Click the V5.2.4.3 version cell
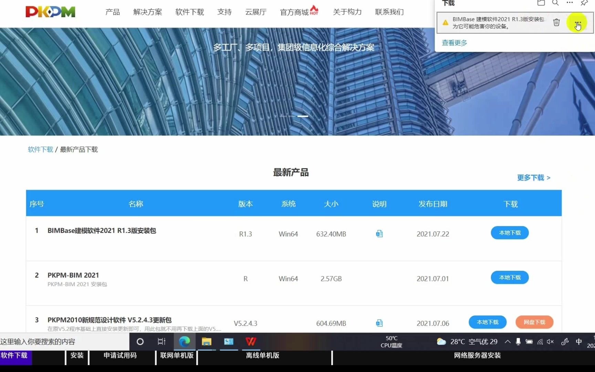Image resolution: width=595 pixels, height=372 pixels. coord(246,323)
